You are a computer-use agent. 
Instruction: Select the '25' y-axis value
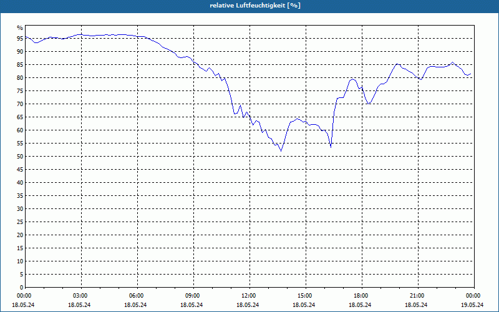[20, 222]
